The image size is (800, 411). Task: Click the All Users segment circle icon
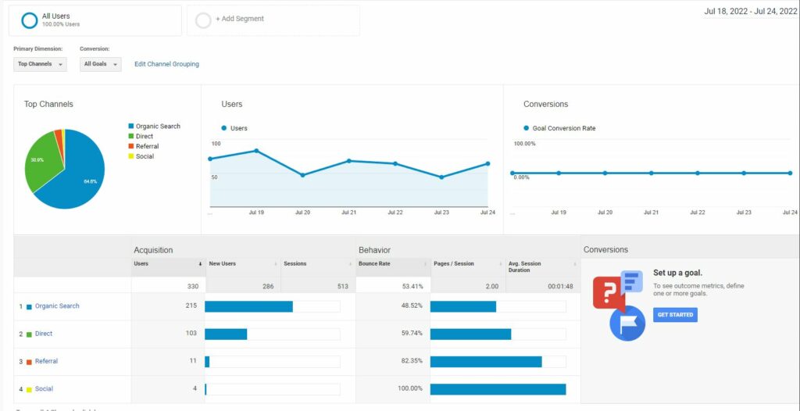coord(30,20)
